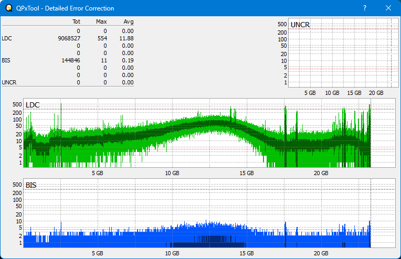The width and height of the screenshot is (401, 259).
Task: Select the BIS total value 144846
Action: tap(71, 60)
